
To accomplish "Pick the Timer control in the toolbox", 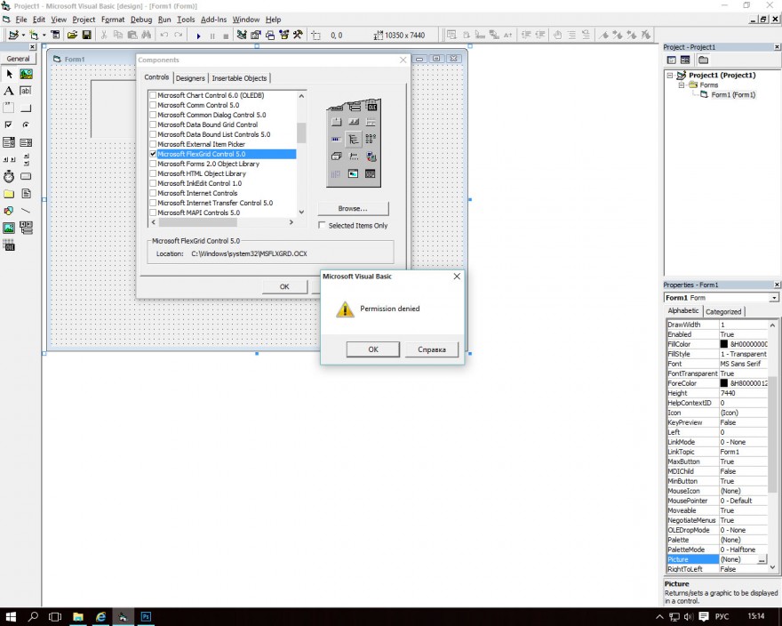I will [9, 176].
